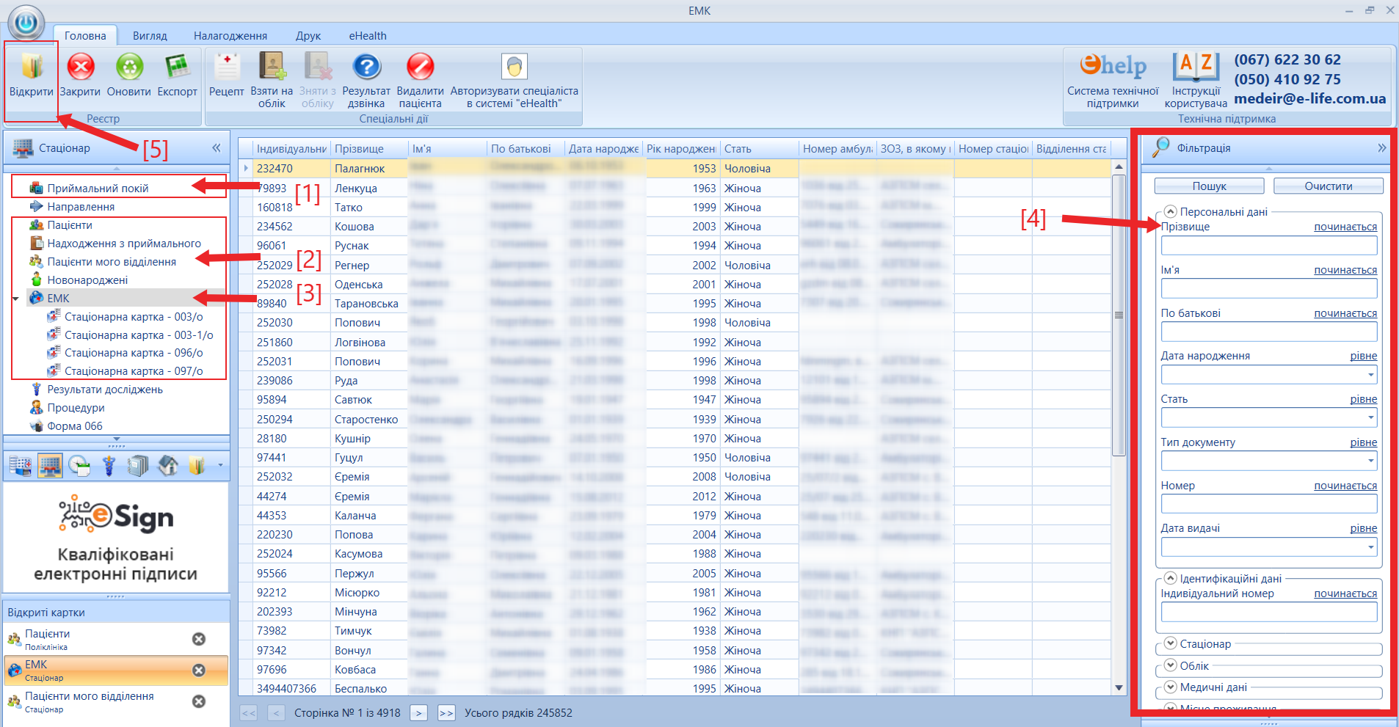
Task: Jump to last page of results
Action: (x=446, y=713)
